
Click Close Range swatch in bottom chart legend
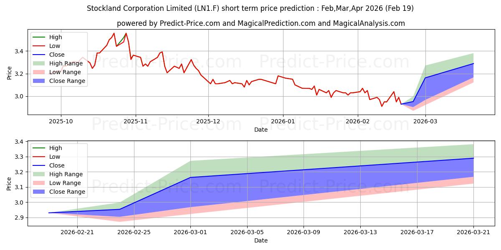40,192
